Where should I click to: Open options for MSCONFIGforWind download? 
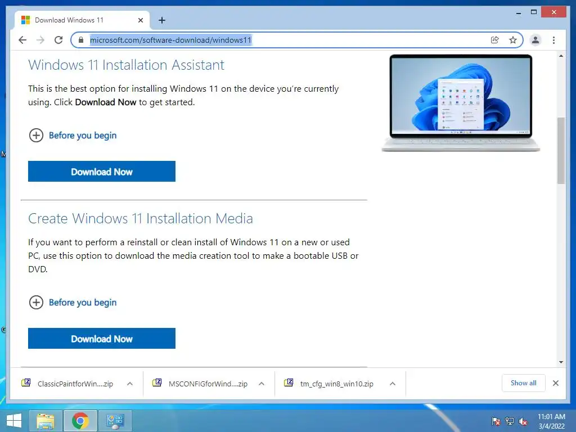tap(262, 384)
